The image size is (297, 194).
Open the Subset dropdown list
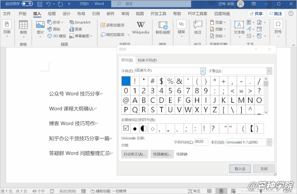[x=269, y=71]
